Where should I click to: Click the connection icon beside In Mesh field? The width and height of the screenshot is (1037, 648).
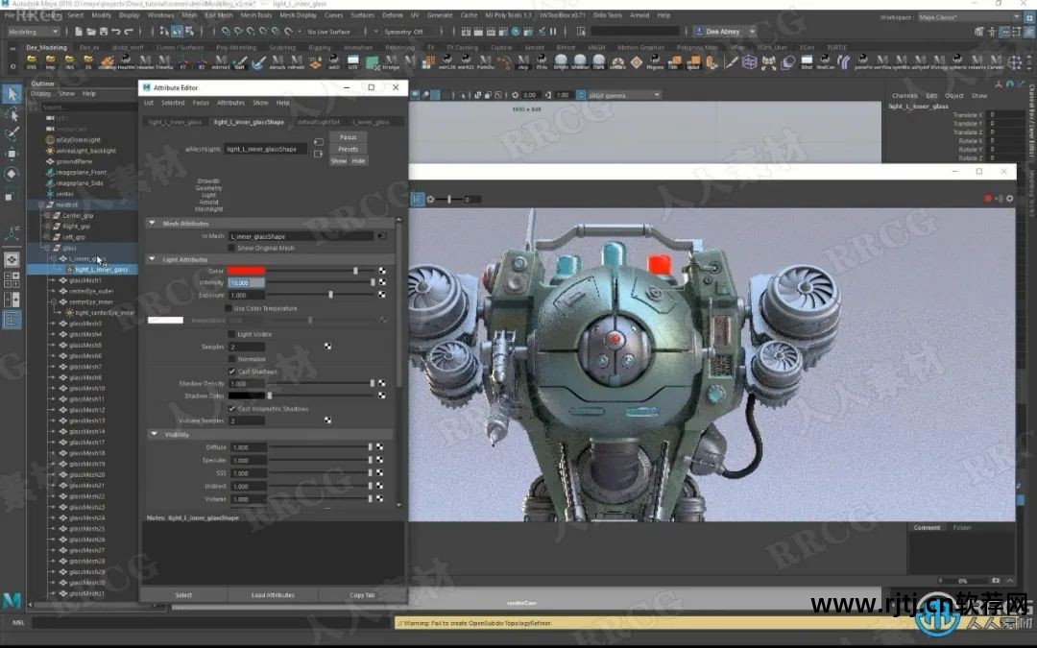[x=381, y=236]
